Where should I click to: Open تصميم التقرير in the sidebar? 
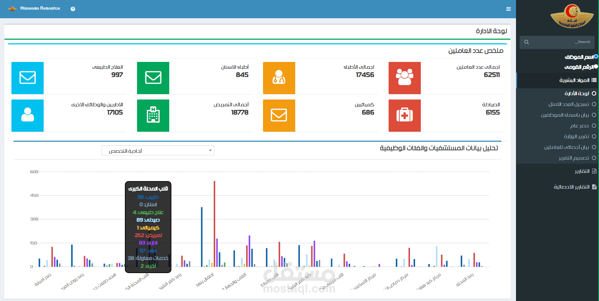(x=574, y=158)
